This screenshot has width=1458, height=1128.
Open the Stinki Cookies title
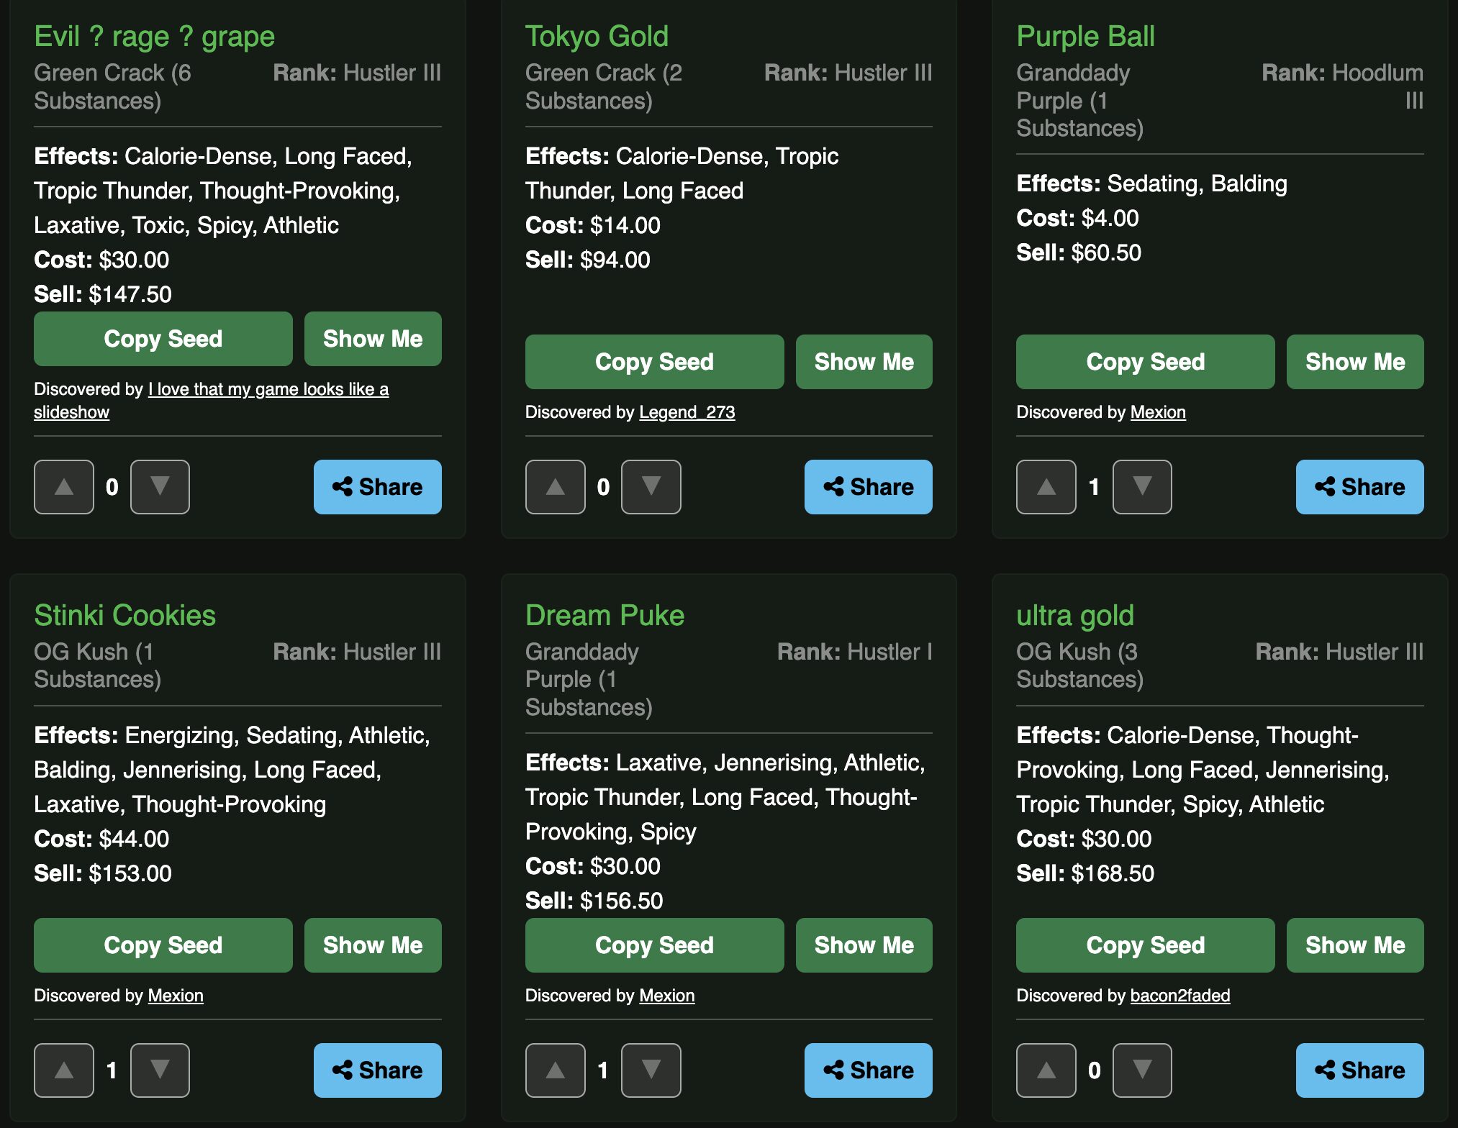(124, 615)
